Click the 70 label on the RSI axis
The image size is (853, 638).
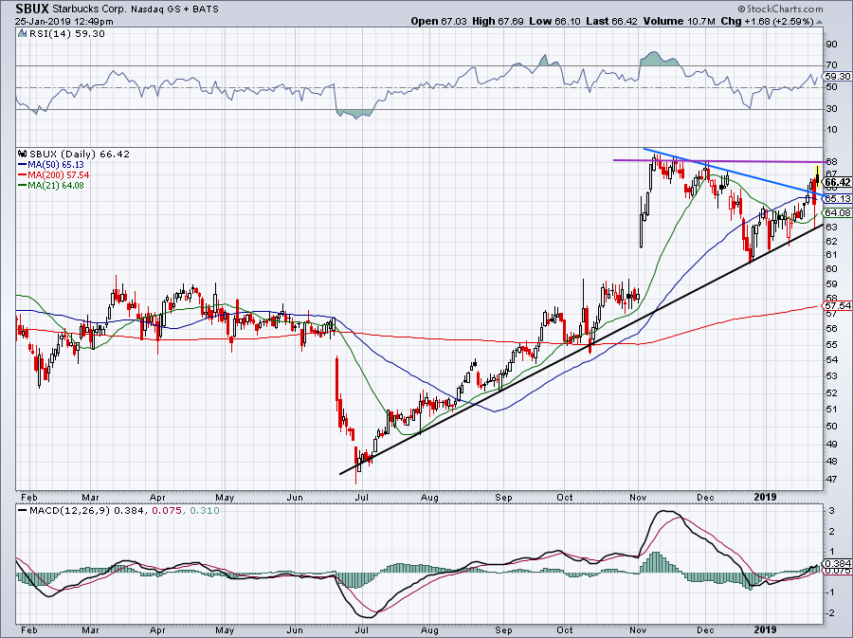831,65
